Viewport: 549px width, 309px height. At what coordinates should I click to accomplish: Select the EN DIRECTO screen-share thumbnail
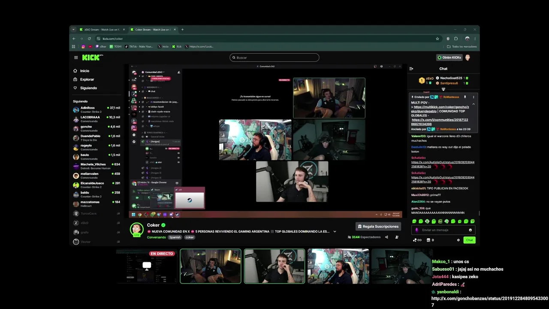coord(147,266)
